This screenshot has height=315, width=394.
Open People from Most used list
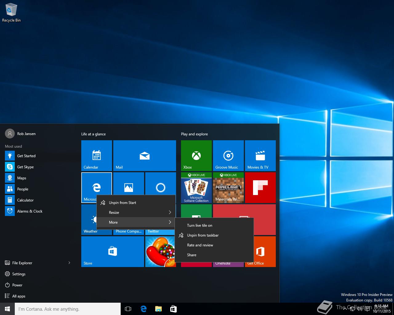click(x=38, y=189)
